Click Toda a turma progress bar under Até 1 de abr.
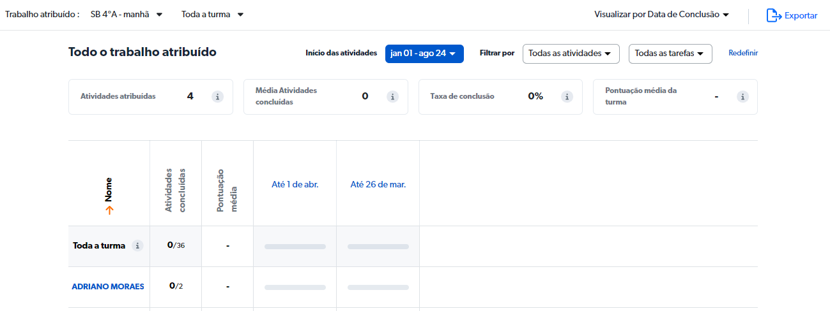Image resolution: width=830 pixels, height=311 pixels. [295, 247]
